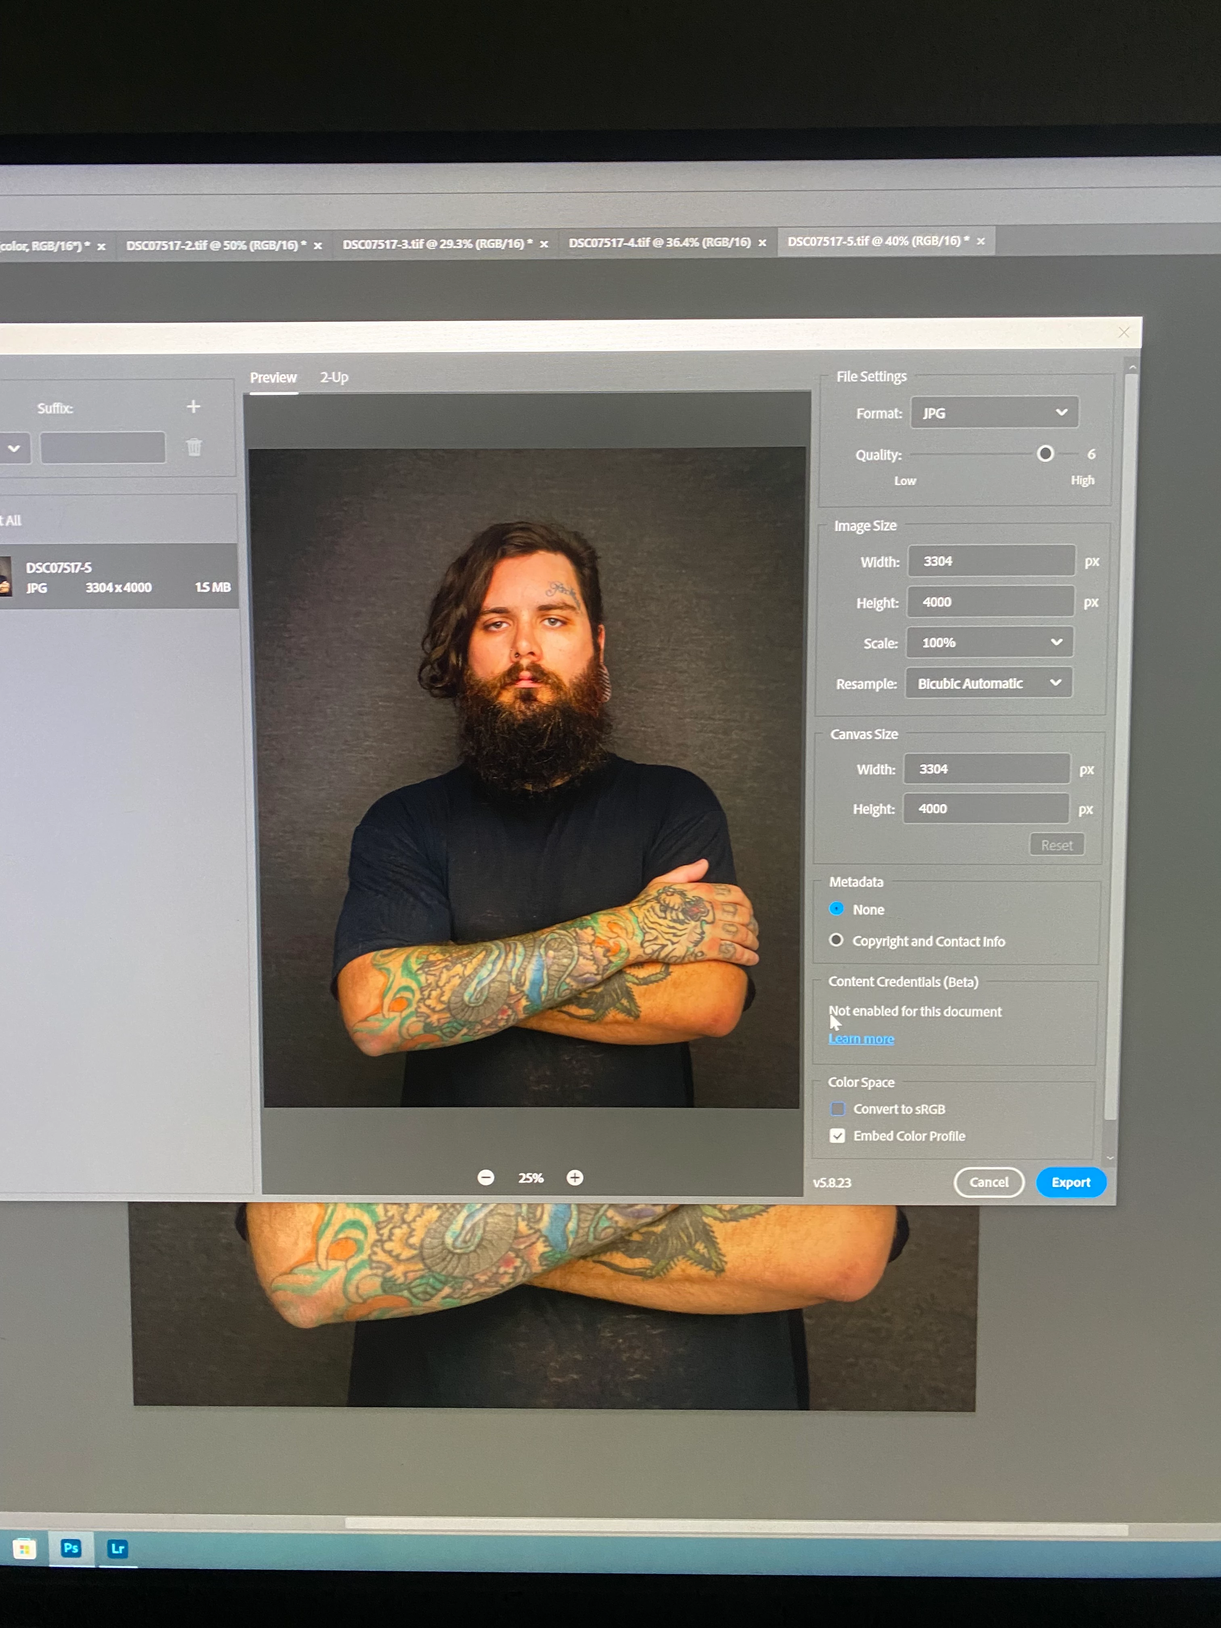Switch to the 2-Up preview tab
Screen dimensions: 1221x1628
pos(334,378)
